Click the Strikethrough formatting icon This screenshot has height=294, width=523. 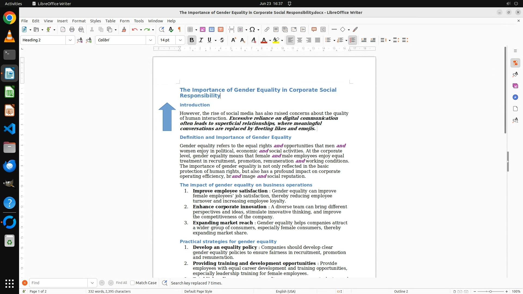point(222,40)
